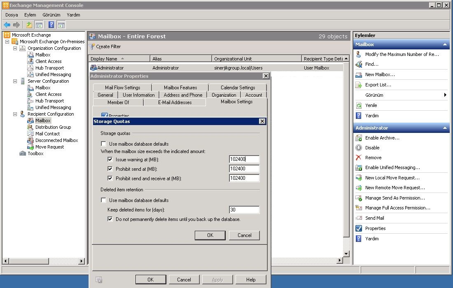Collapse Server Configuration tree node

coord(15,81)
